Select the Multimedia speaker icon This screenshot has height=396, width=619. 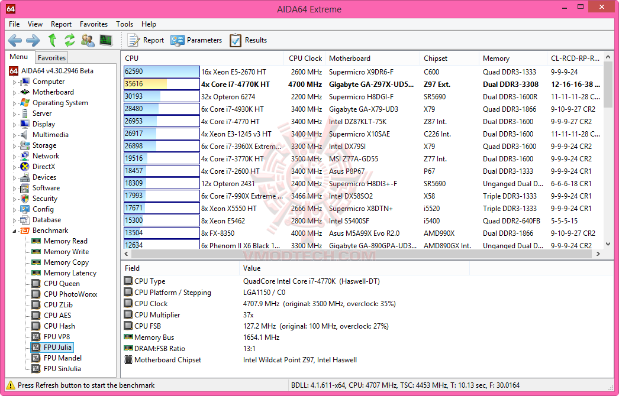[x=25, y=135]
